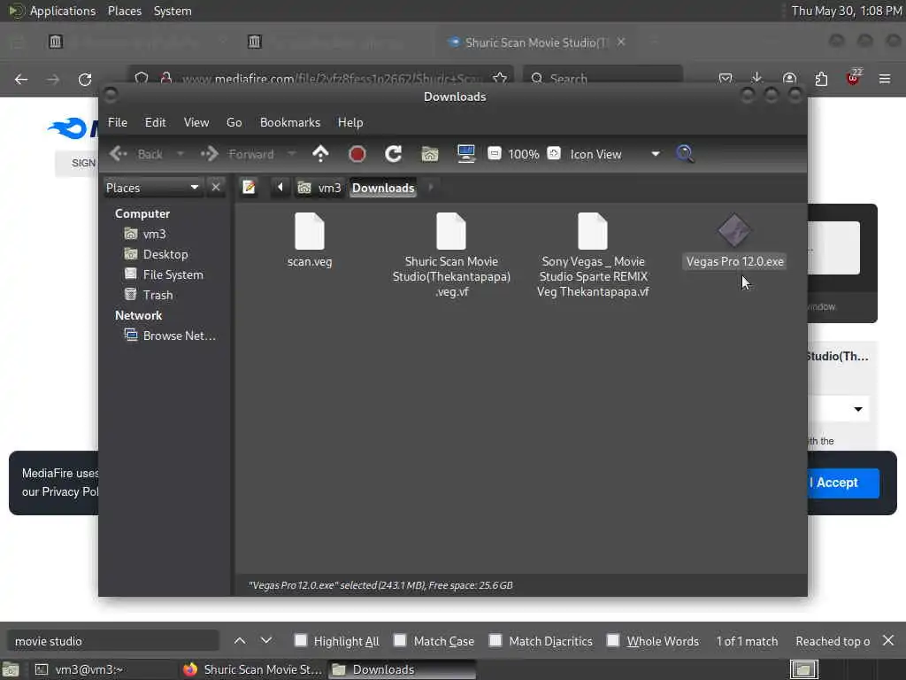The image size is (906, 680).
Task: Open Firefox downloads arrow icon
Action: [757, 78]
